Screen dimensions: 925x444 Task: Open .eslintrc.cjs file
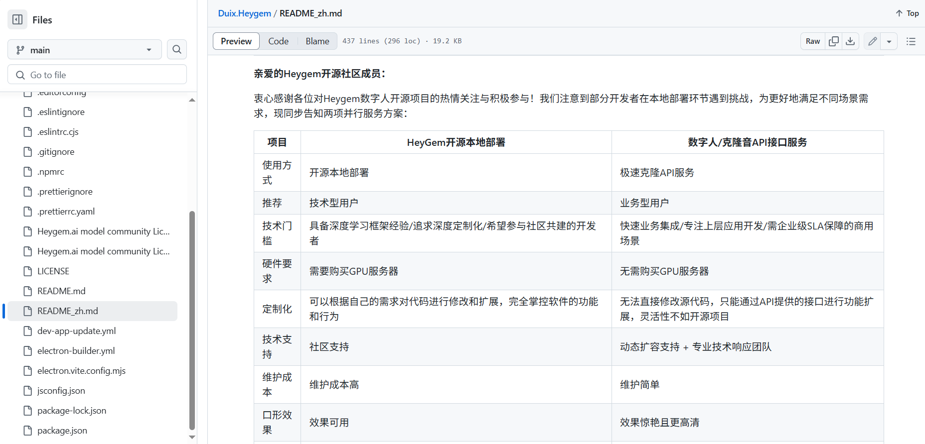[58, 132]
